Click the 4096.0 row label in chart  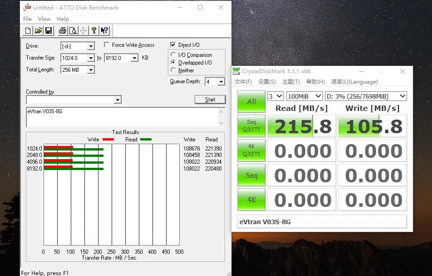click(x=34, y=162)
